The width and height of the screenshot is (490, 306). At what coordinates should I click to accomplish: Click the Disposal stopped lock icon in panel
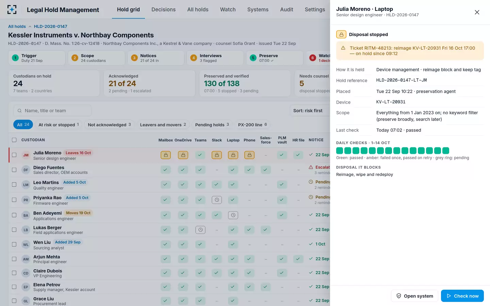(x=341, y=34)
